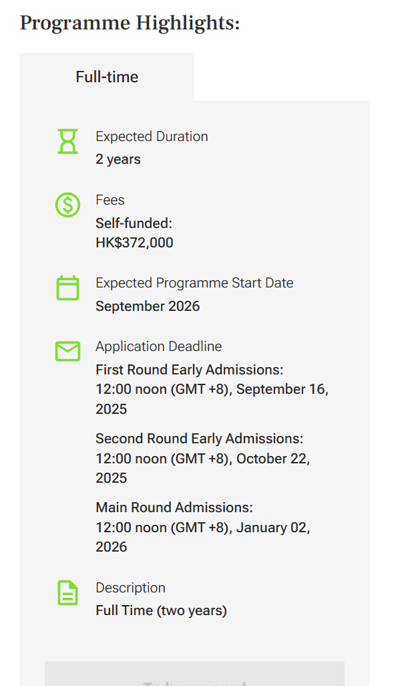This screenshot has width=400, height=686.
Task: Click the calendar Start Date icon
Action: [x=67, y=288]
